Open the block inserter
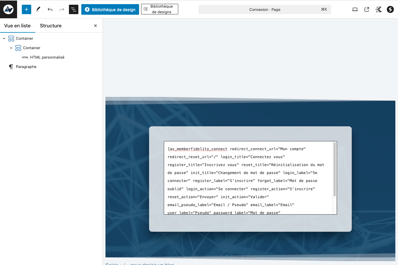 [x=26, y=9]
